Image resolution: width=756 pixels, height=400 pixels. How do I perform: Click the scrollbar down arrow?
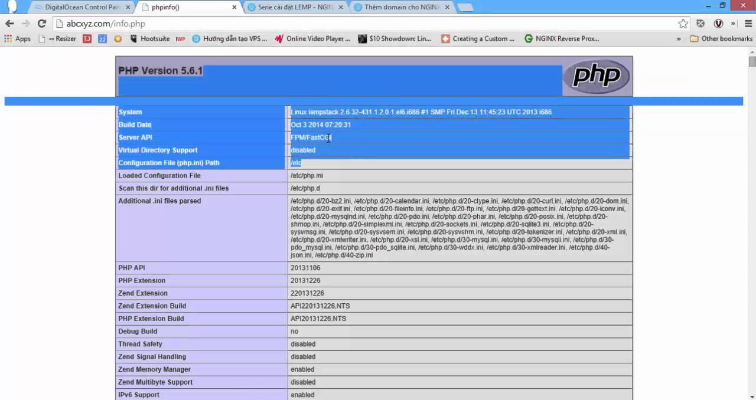coord(752,396)
